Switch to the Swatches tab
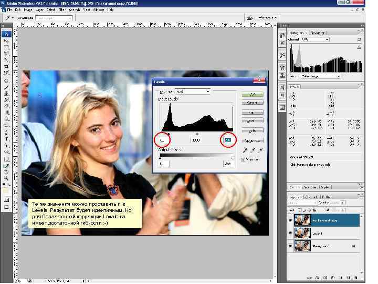 (x=311, y=187)
